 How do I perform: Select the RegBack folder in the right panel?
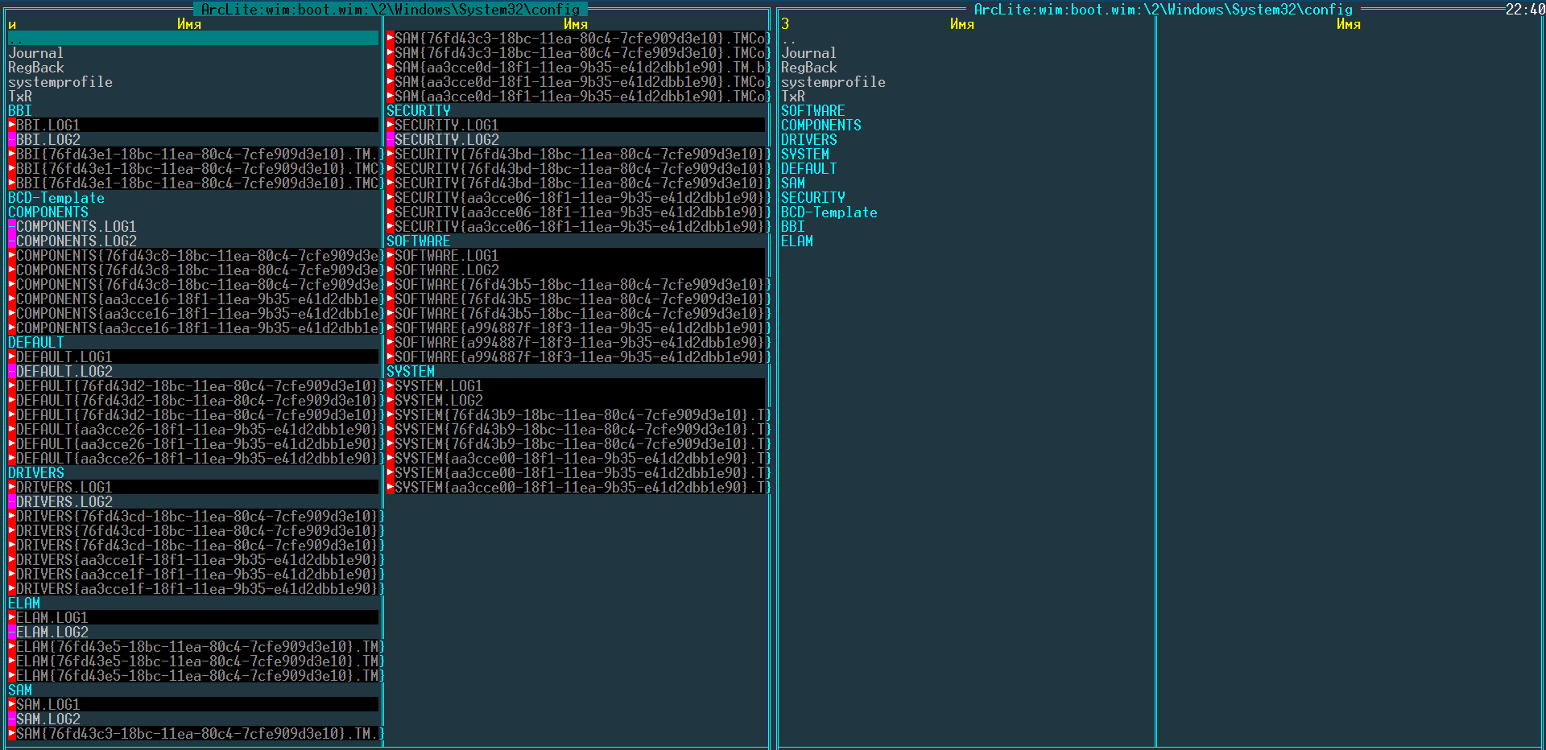(x=808, y=68)
